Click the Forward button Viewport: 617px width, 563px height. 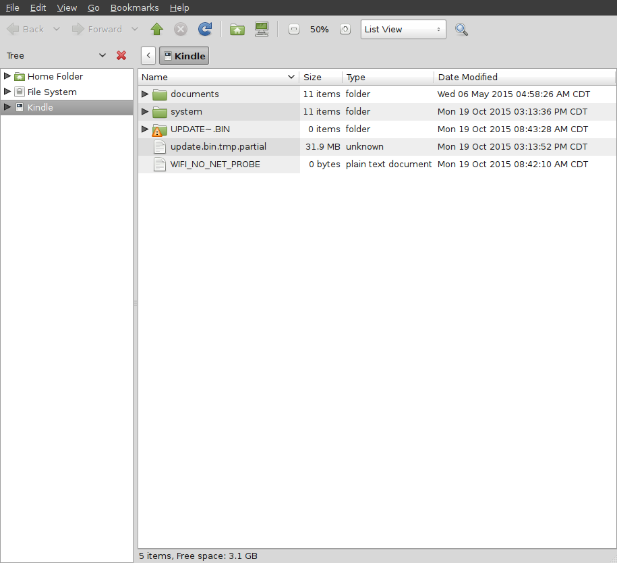(x=97, y=29)
